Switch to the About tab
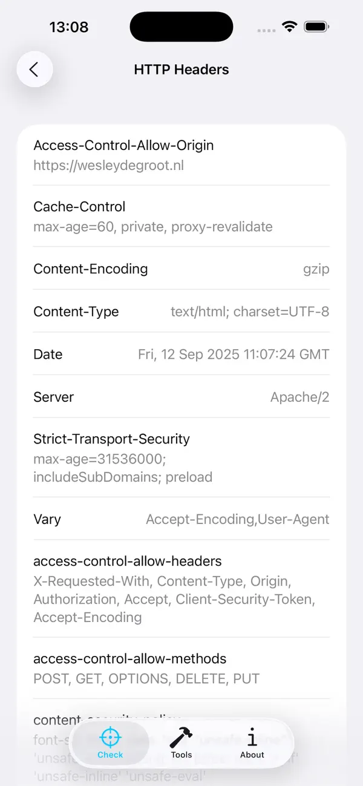The height and width of the screenshot is (786, 363). click(252, 742)
